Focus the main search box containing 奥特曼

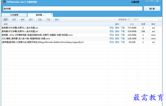tap(73, 9)
